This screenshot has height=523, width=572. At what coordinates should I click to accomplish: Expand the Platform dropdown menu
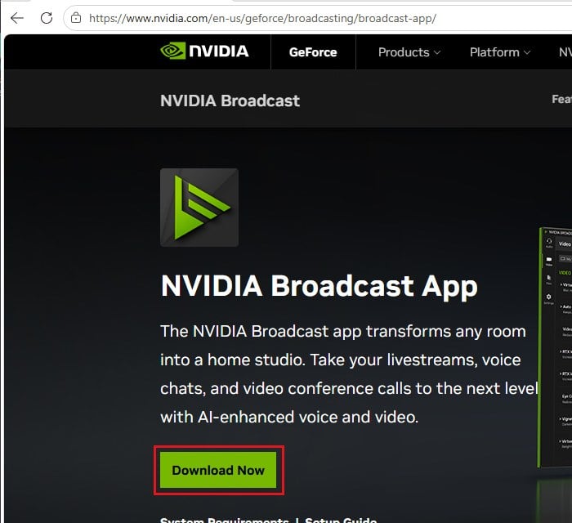click(x=500, y=52)
